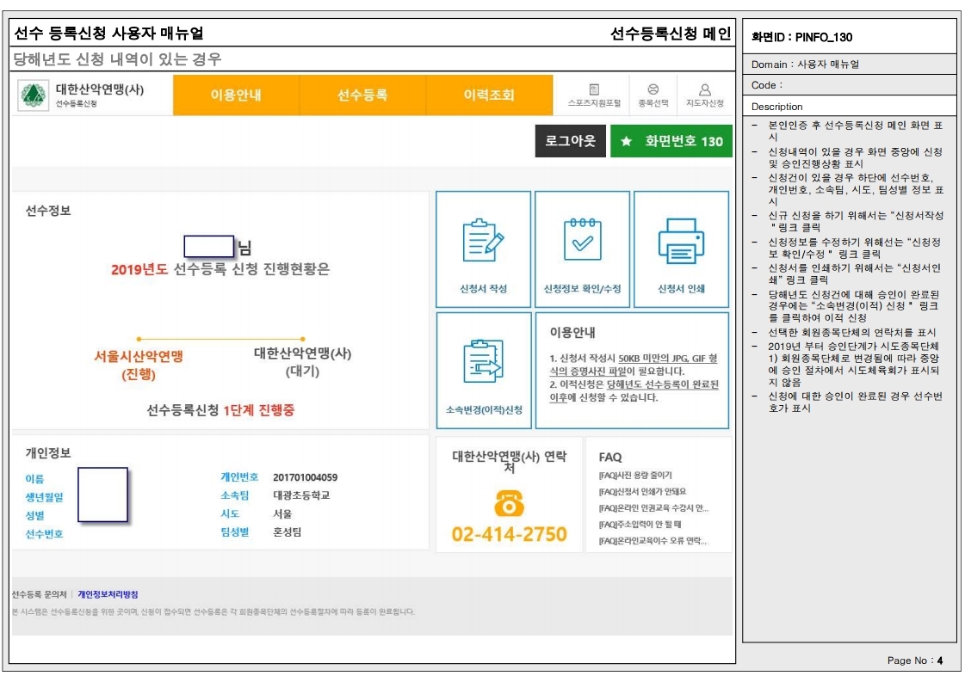Screen dimensions: 965x682
Task: Click the FAQ heading
Action: (610, 458)
